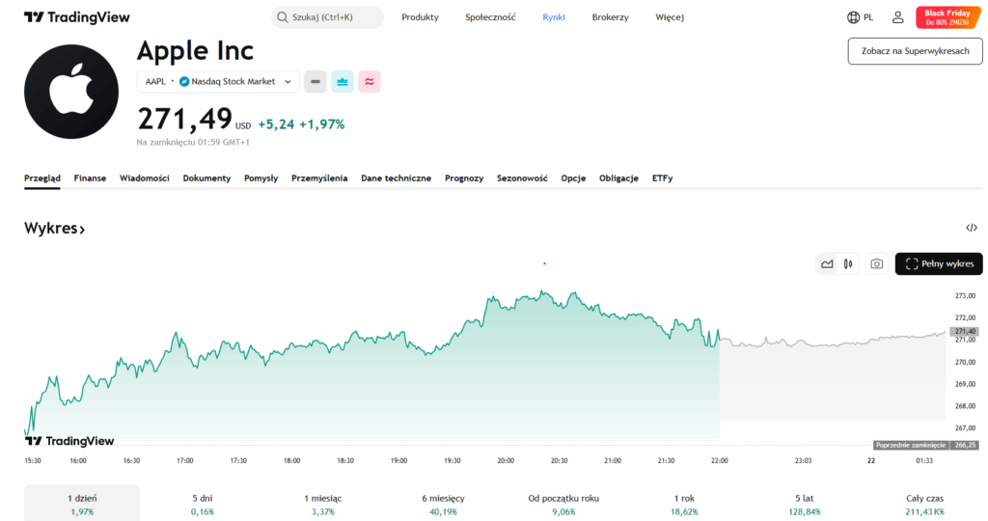This screenshot has height=521, width=988.
Task: Click the embed code icon
Action: [971, 228]
